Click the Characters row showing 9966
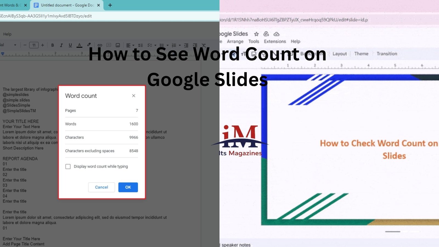The height and width of the screenshot is (247, 439). [x=102, y=137]
